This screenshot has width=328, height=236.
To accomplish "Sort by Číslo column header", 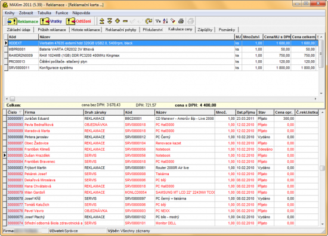I will pyautogui.click(x=15, y=112).
